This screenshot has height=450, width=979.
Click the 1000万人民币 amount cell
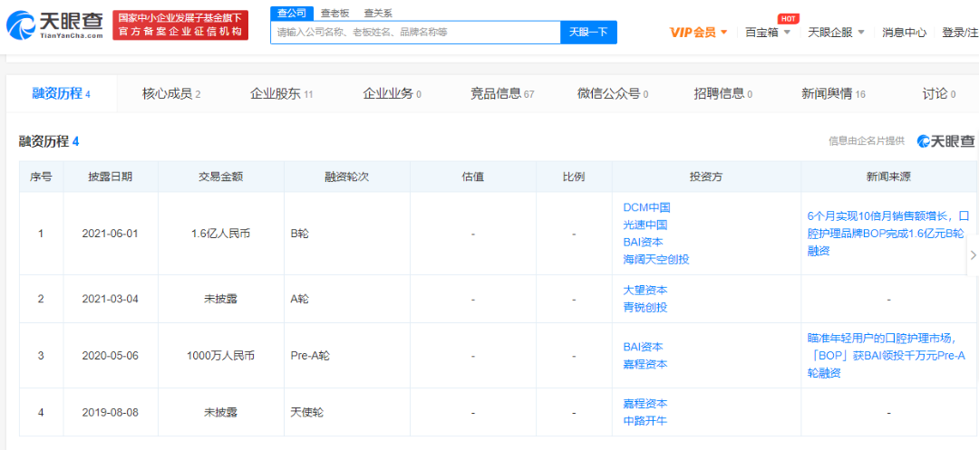click(221, 356)
